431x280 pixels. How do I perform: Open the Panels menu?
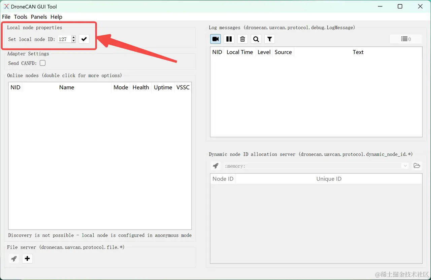click(x=39, y=17)
